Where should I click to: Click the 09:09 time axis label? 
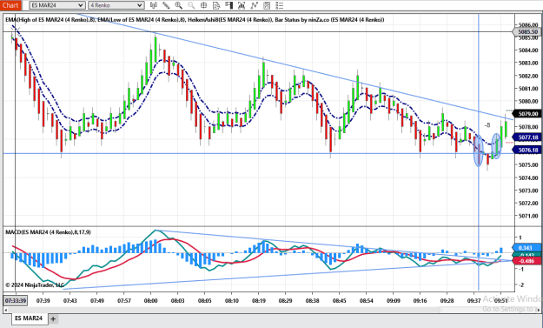point(394,301)
